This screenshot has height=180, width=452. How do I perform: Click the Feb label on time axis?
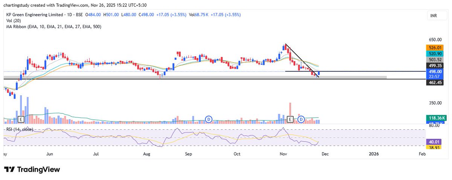click(422, 154)
